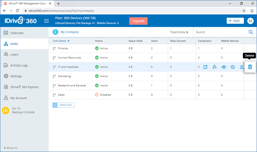Open the Marketing unit name

point(65,76)
